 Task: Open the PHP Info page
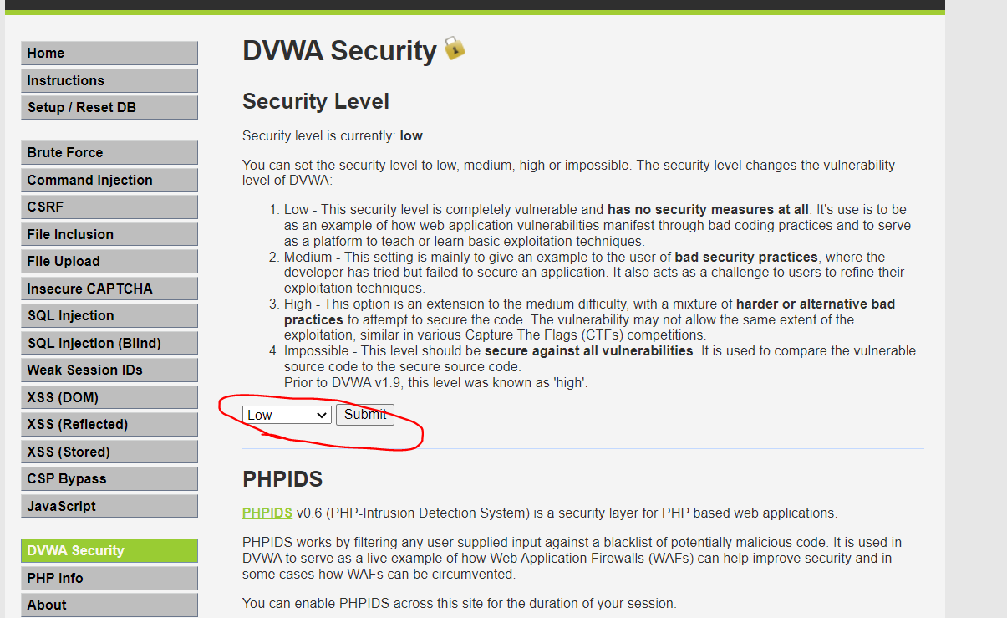click(109, 578)
